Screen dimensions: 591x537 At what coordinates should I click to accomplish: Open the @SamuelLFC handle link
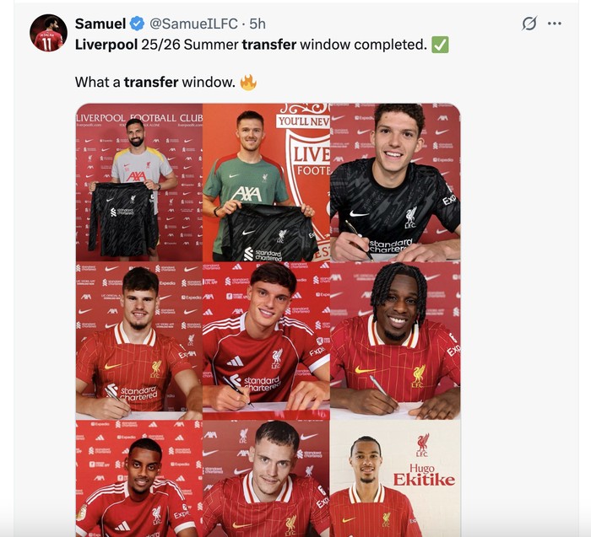193,24
